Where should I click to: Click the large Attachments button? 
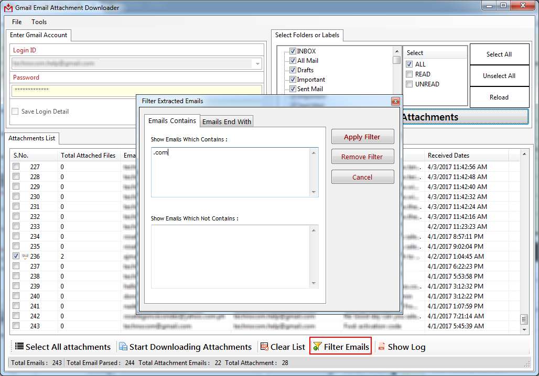tap(465, 117)
